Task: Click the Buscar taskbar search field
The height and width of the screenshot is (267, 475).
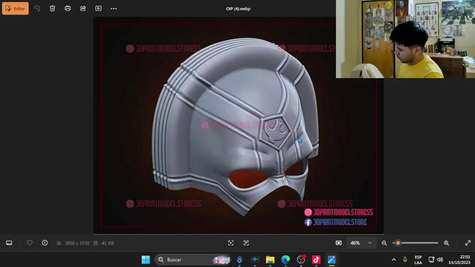Action: pyautogui.click(x=193, y=260)
